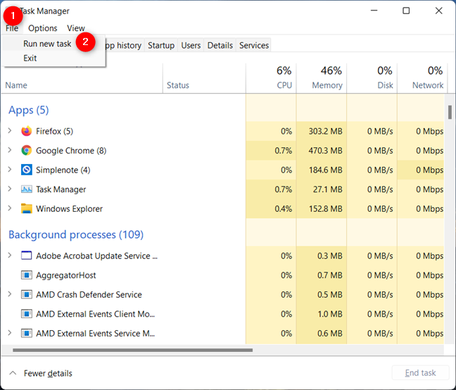Viewport: 456px width, 390px height.
Task: Switch to the Services tab
Action: coord(254,45)
